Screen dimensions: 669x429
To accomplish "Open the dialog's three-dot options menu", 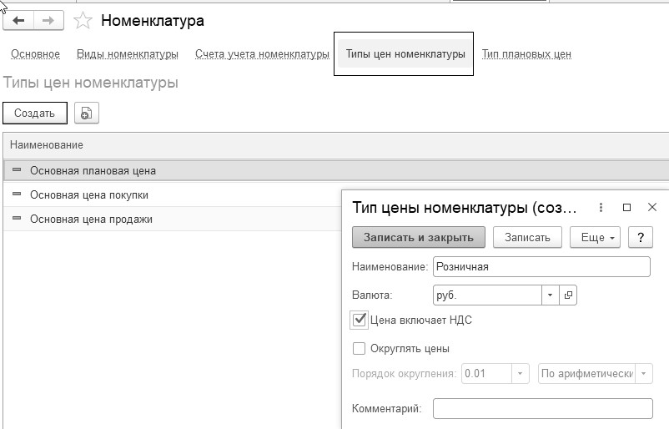I will click(x=601, y=207).
